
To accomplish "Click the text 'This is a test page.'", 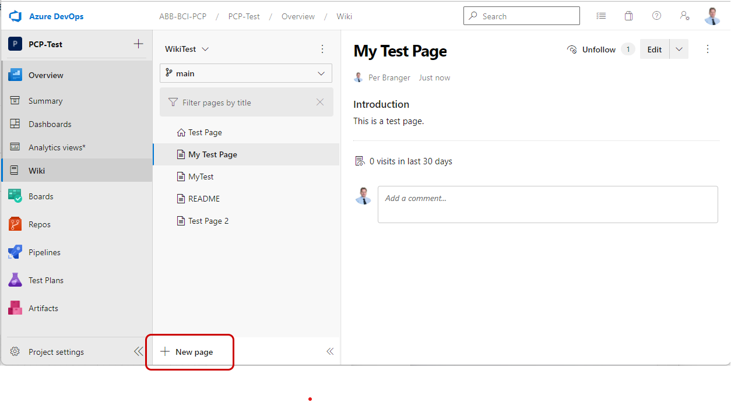I will [389, 121].
